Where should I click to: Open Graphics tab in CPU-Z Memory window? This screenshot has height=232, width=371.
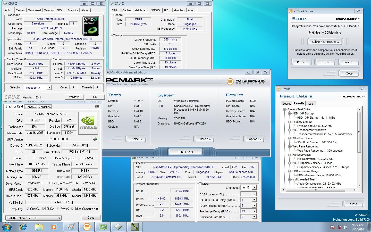click(x=180, y=10)
